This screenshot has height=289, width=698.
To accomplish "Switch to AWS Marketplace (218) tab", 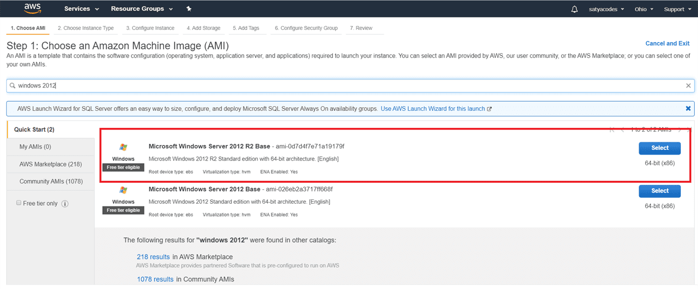I will click(x=51, y=164).
